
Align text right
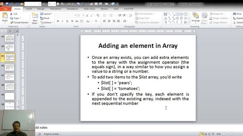pos(114,21)
